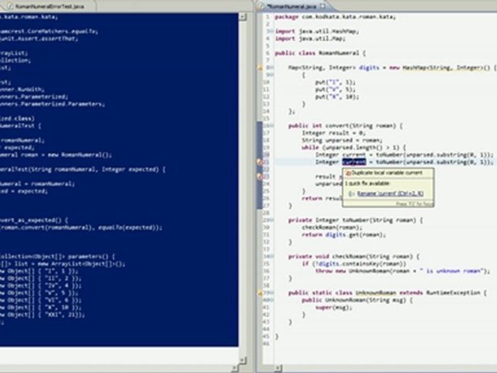Collapse the digits map fold at line 8
The image size is (497, 373).
[272, 67]
